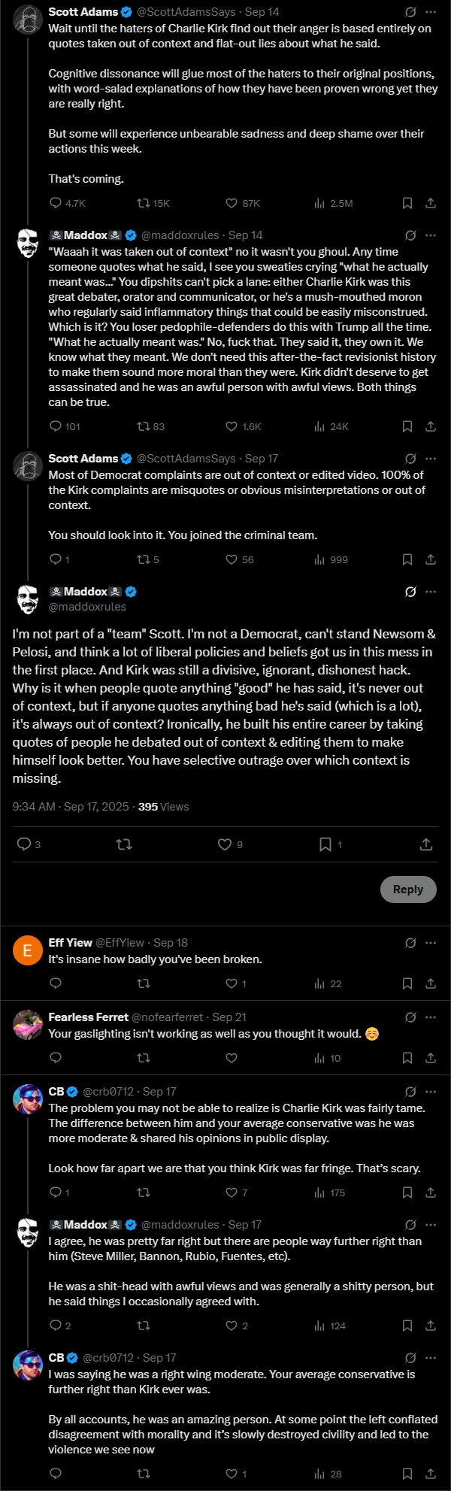Screen dimensions: 451x1491
Task: Like Scott Adams' Sep 14 tweet
Action: click(232, 203)
